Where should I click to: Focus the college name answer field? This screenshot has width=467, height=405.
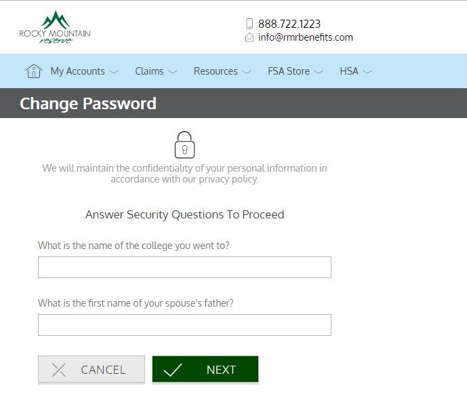[184, 267]
